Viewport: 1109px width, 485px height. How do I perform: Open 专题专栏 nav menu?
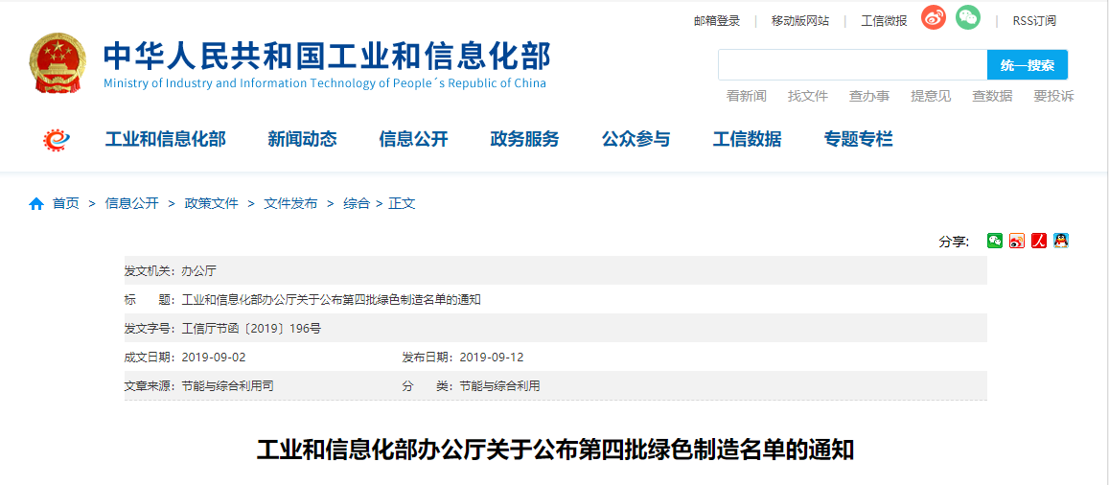[x=859, y=139]
